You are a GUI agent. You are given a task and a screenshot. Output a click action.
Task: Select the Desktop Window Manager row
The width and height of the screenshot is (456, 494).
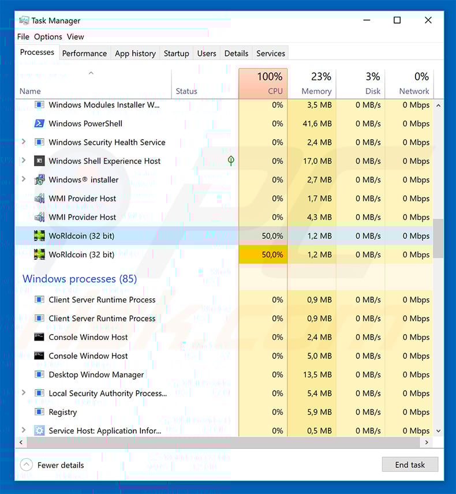224,375
